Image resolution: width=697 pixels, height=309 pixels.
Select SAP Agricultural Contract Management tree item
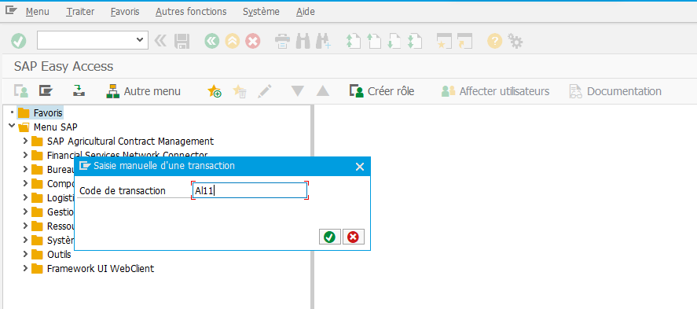[130, 142]
